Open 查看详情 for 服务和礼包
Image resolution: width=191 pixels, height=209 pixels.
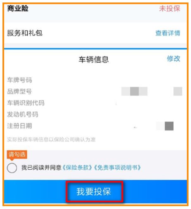(x=168, y=33)
